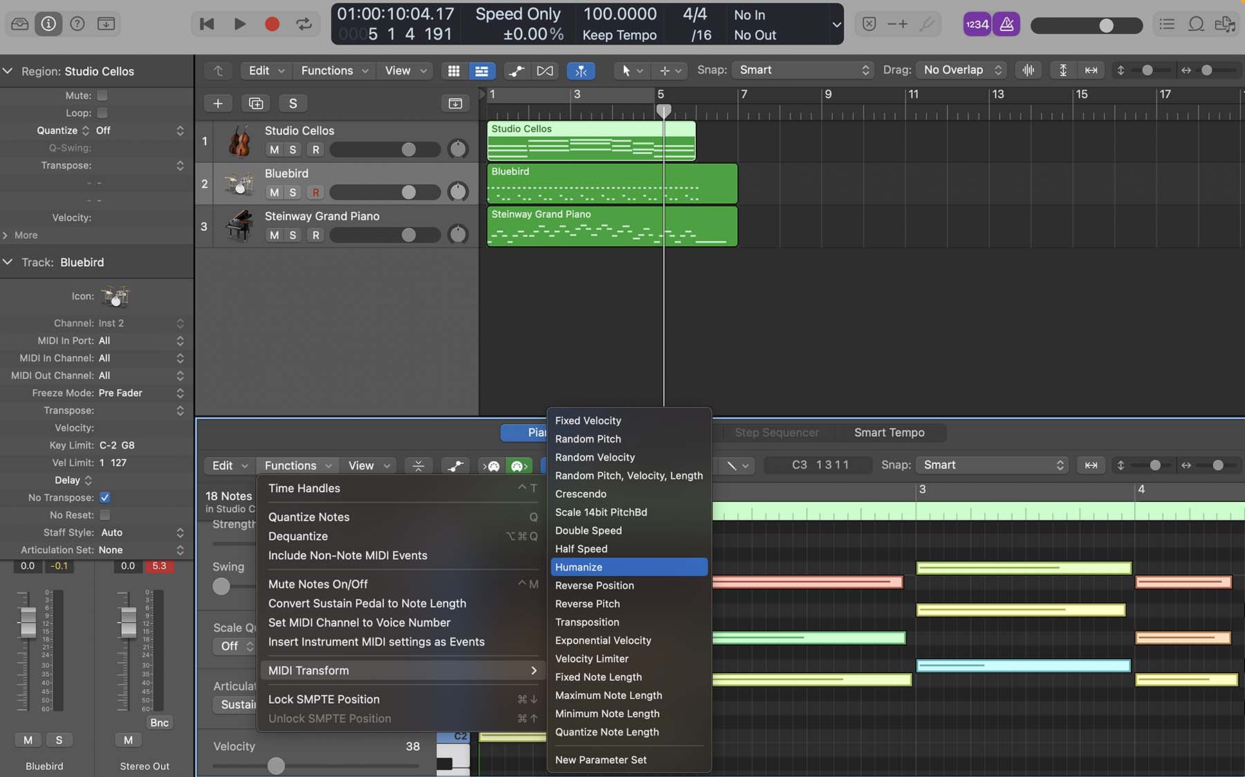Open piano roll Edit menu button
Screen dimensions: 1245x777
230,466
